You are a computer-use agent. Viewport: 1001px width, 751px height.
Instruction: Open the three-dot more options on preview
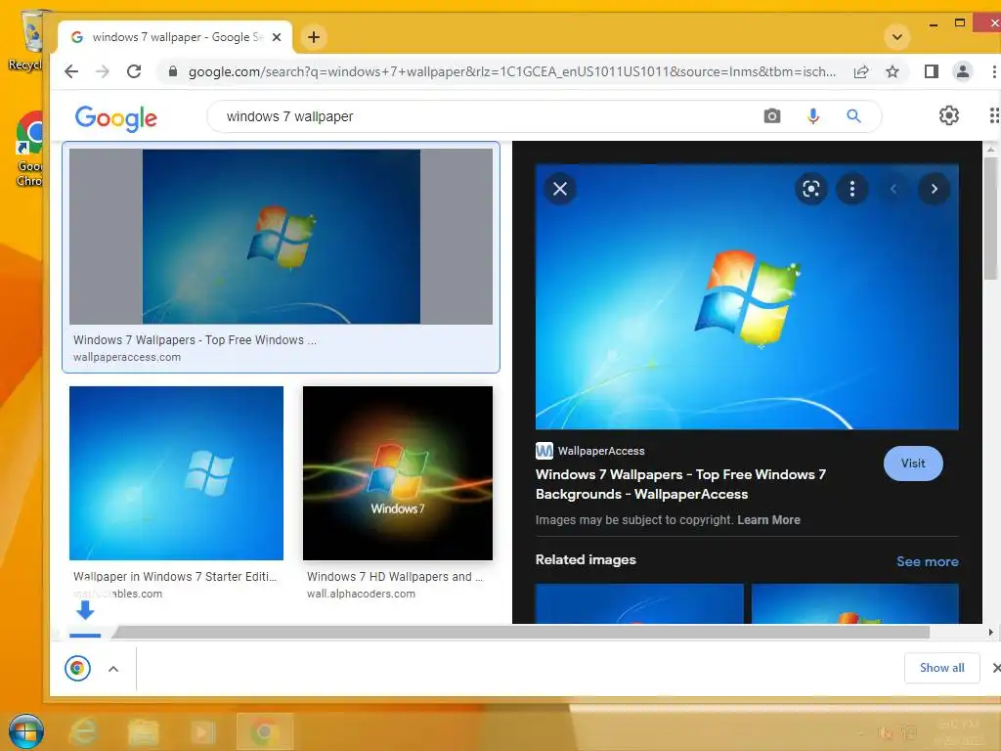851,189
